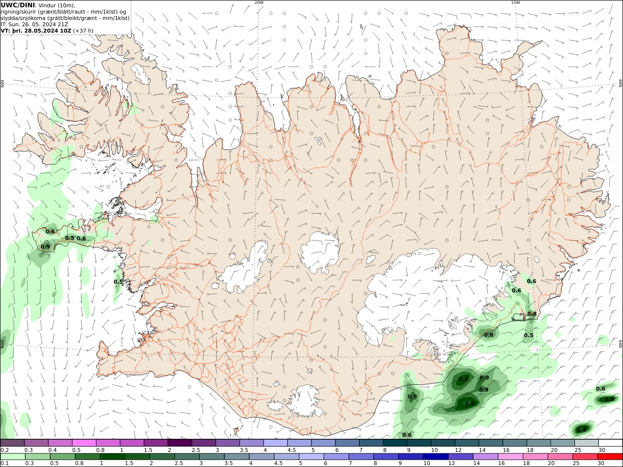Screen dimensions: 623x467
Task: Click the deep navy blue swatch in lower legend
Action: click(436, 457)
